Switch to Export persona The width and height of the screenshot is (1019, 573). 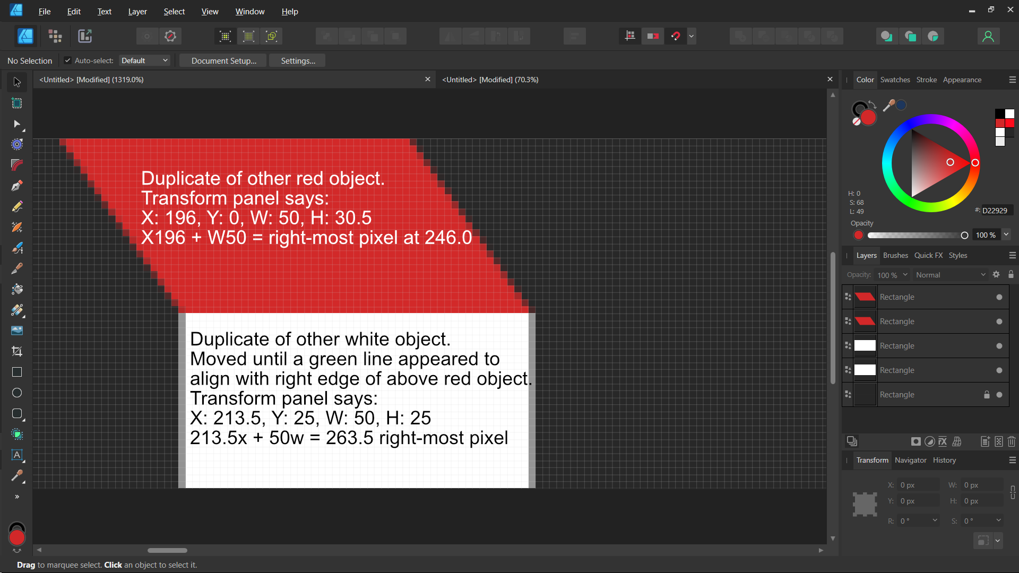click(85, 36)
